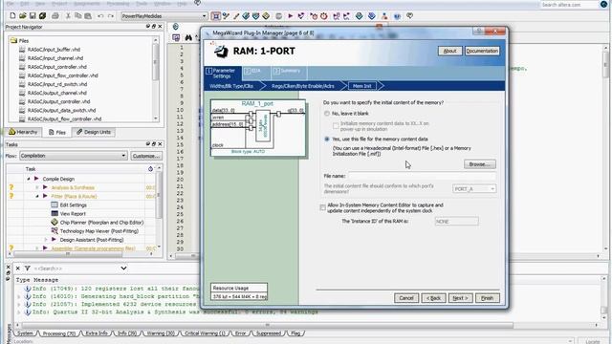
Task: Click Cancel in the MegaWizard dialog
Action: pyautogui.click(x=406, y=298)
